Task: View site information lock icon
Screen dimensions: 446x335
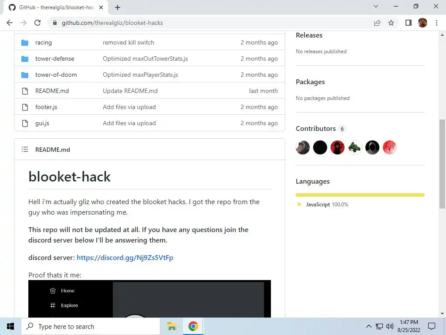Action: pos(55,23)
